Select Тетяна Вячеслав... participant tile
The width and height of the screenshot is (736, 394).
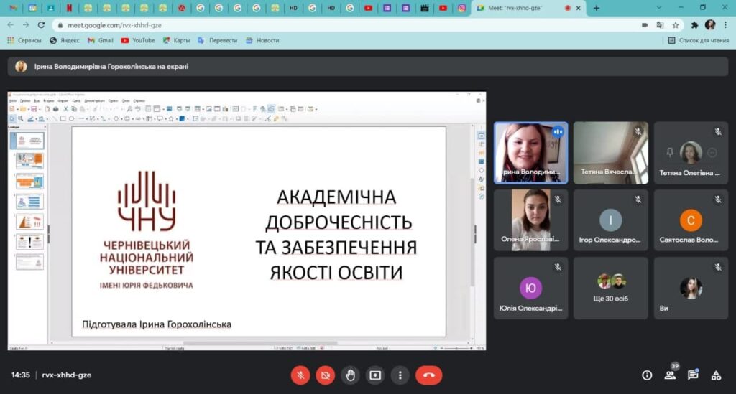coord(611,153)
